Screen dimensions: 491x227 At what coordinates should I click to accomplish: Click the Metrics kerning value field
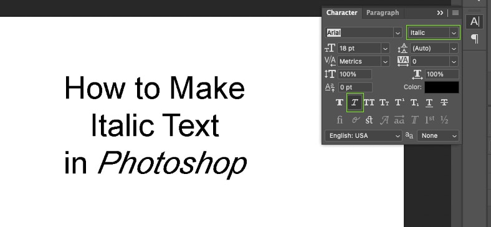point(359,62)
